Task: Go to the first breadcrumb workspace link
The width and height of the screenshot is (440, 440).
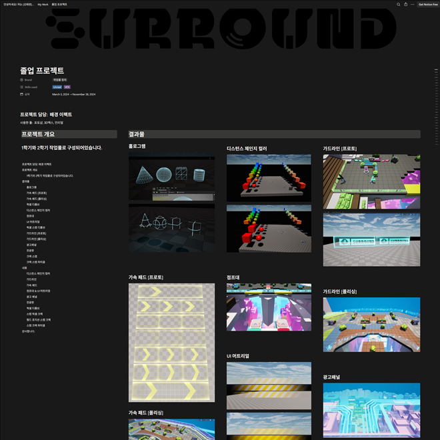Action: click(19, 5)
